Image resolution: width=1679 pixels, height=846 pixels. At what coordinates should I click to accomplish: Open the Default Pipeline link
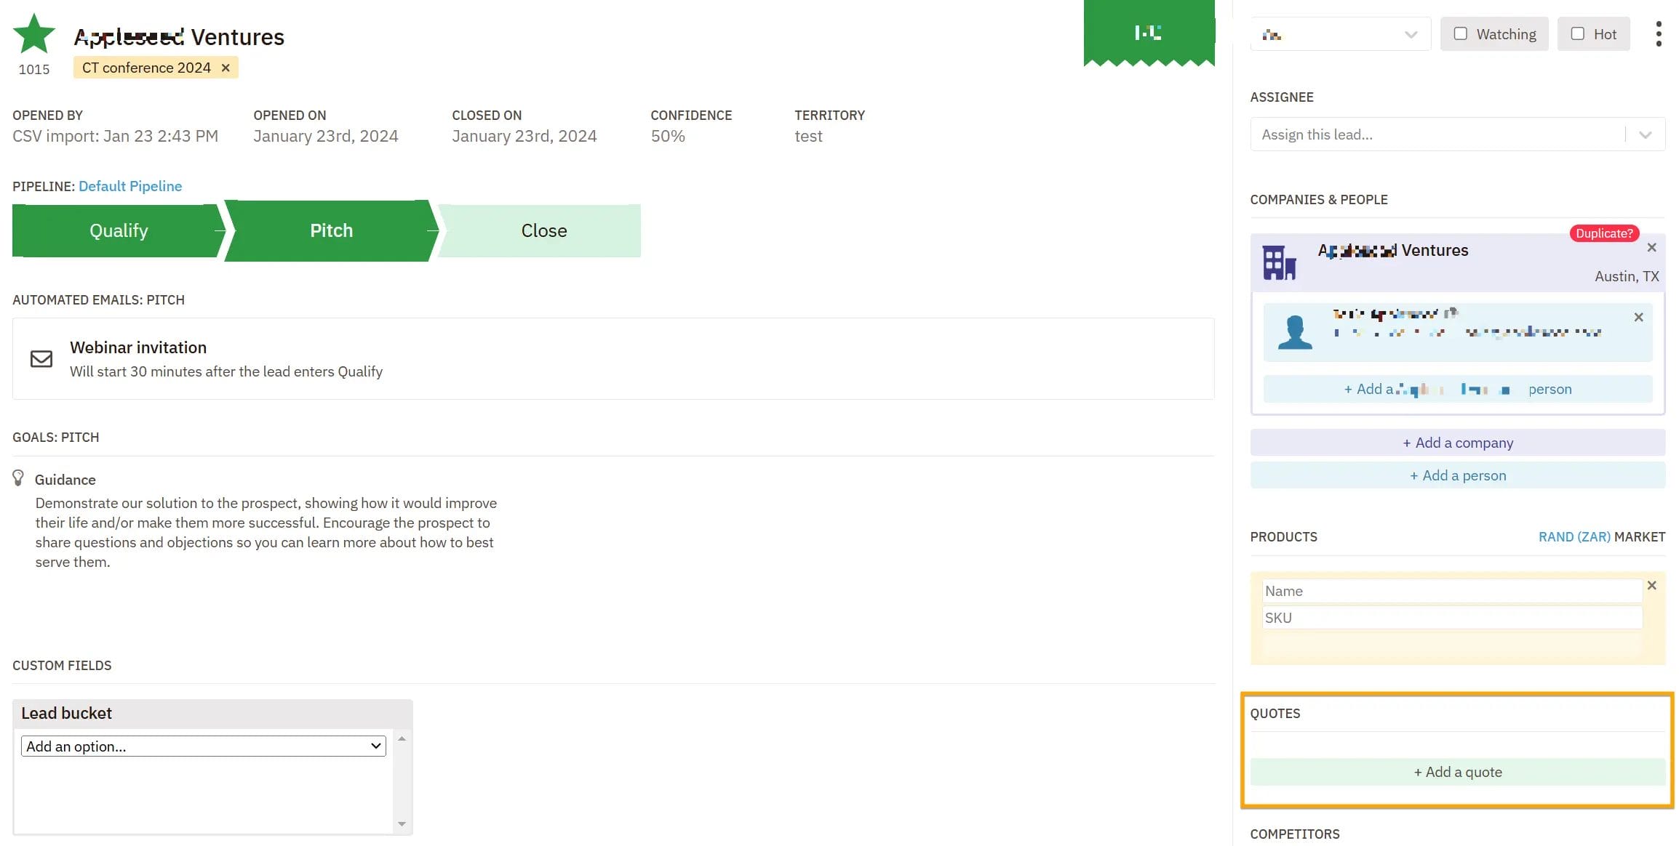coord(130,186)
